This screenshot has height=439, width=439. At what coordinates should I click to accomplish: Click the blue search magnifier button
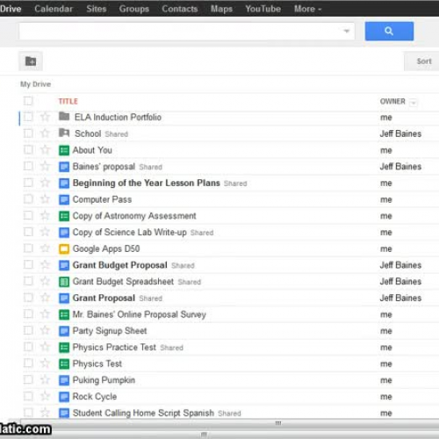[389, 31]
